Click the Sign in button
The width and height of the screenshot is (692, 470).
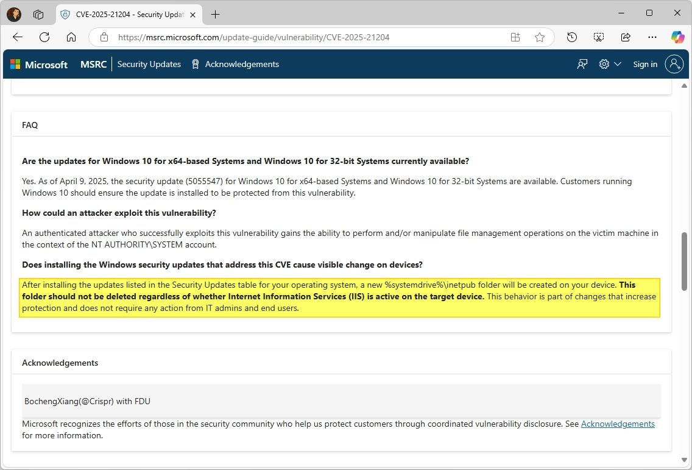645,64
